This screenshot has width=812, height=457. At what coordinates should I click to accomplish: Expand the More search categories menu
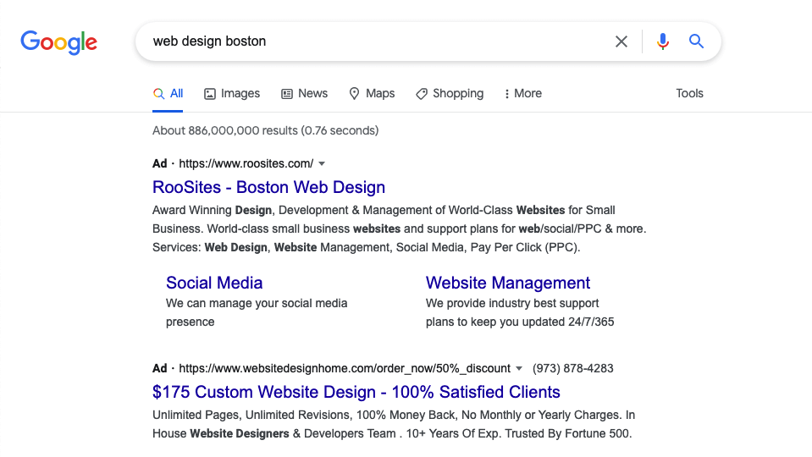[523, 94]
